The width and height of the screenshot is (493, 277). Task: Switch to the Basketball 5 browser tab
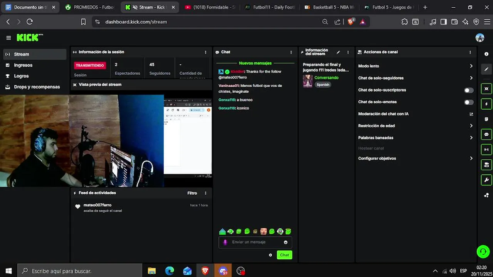tap(329, 7)
